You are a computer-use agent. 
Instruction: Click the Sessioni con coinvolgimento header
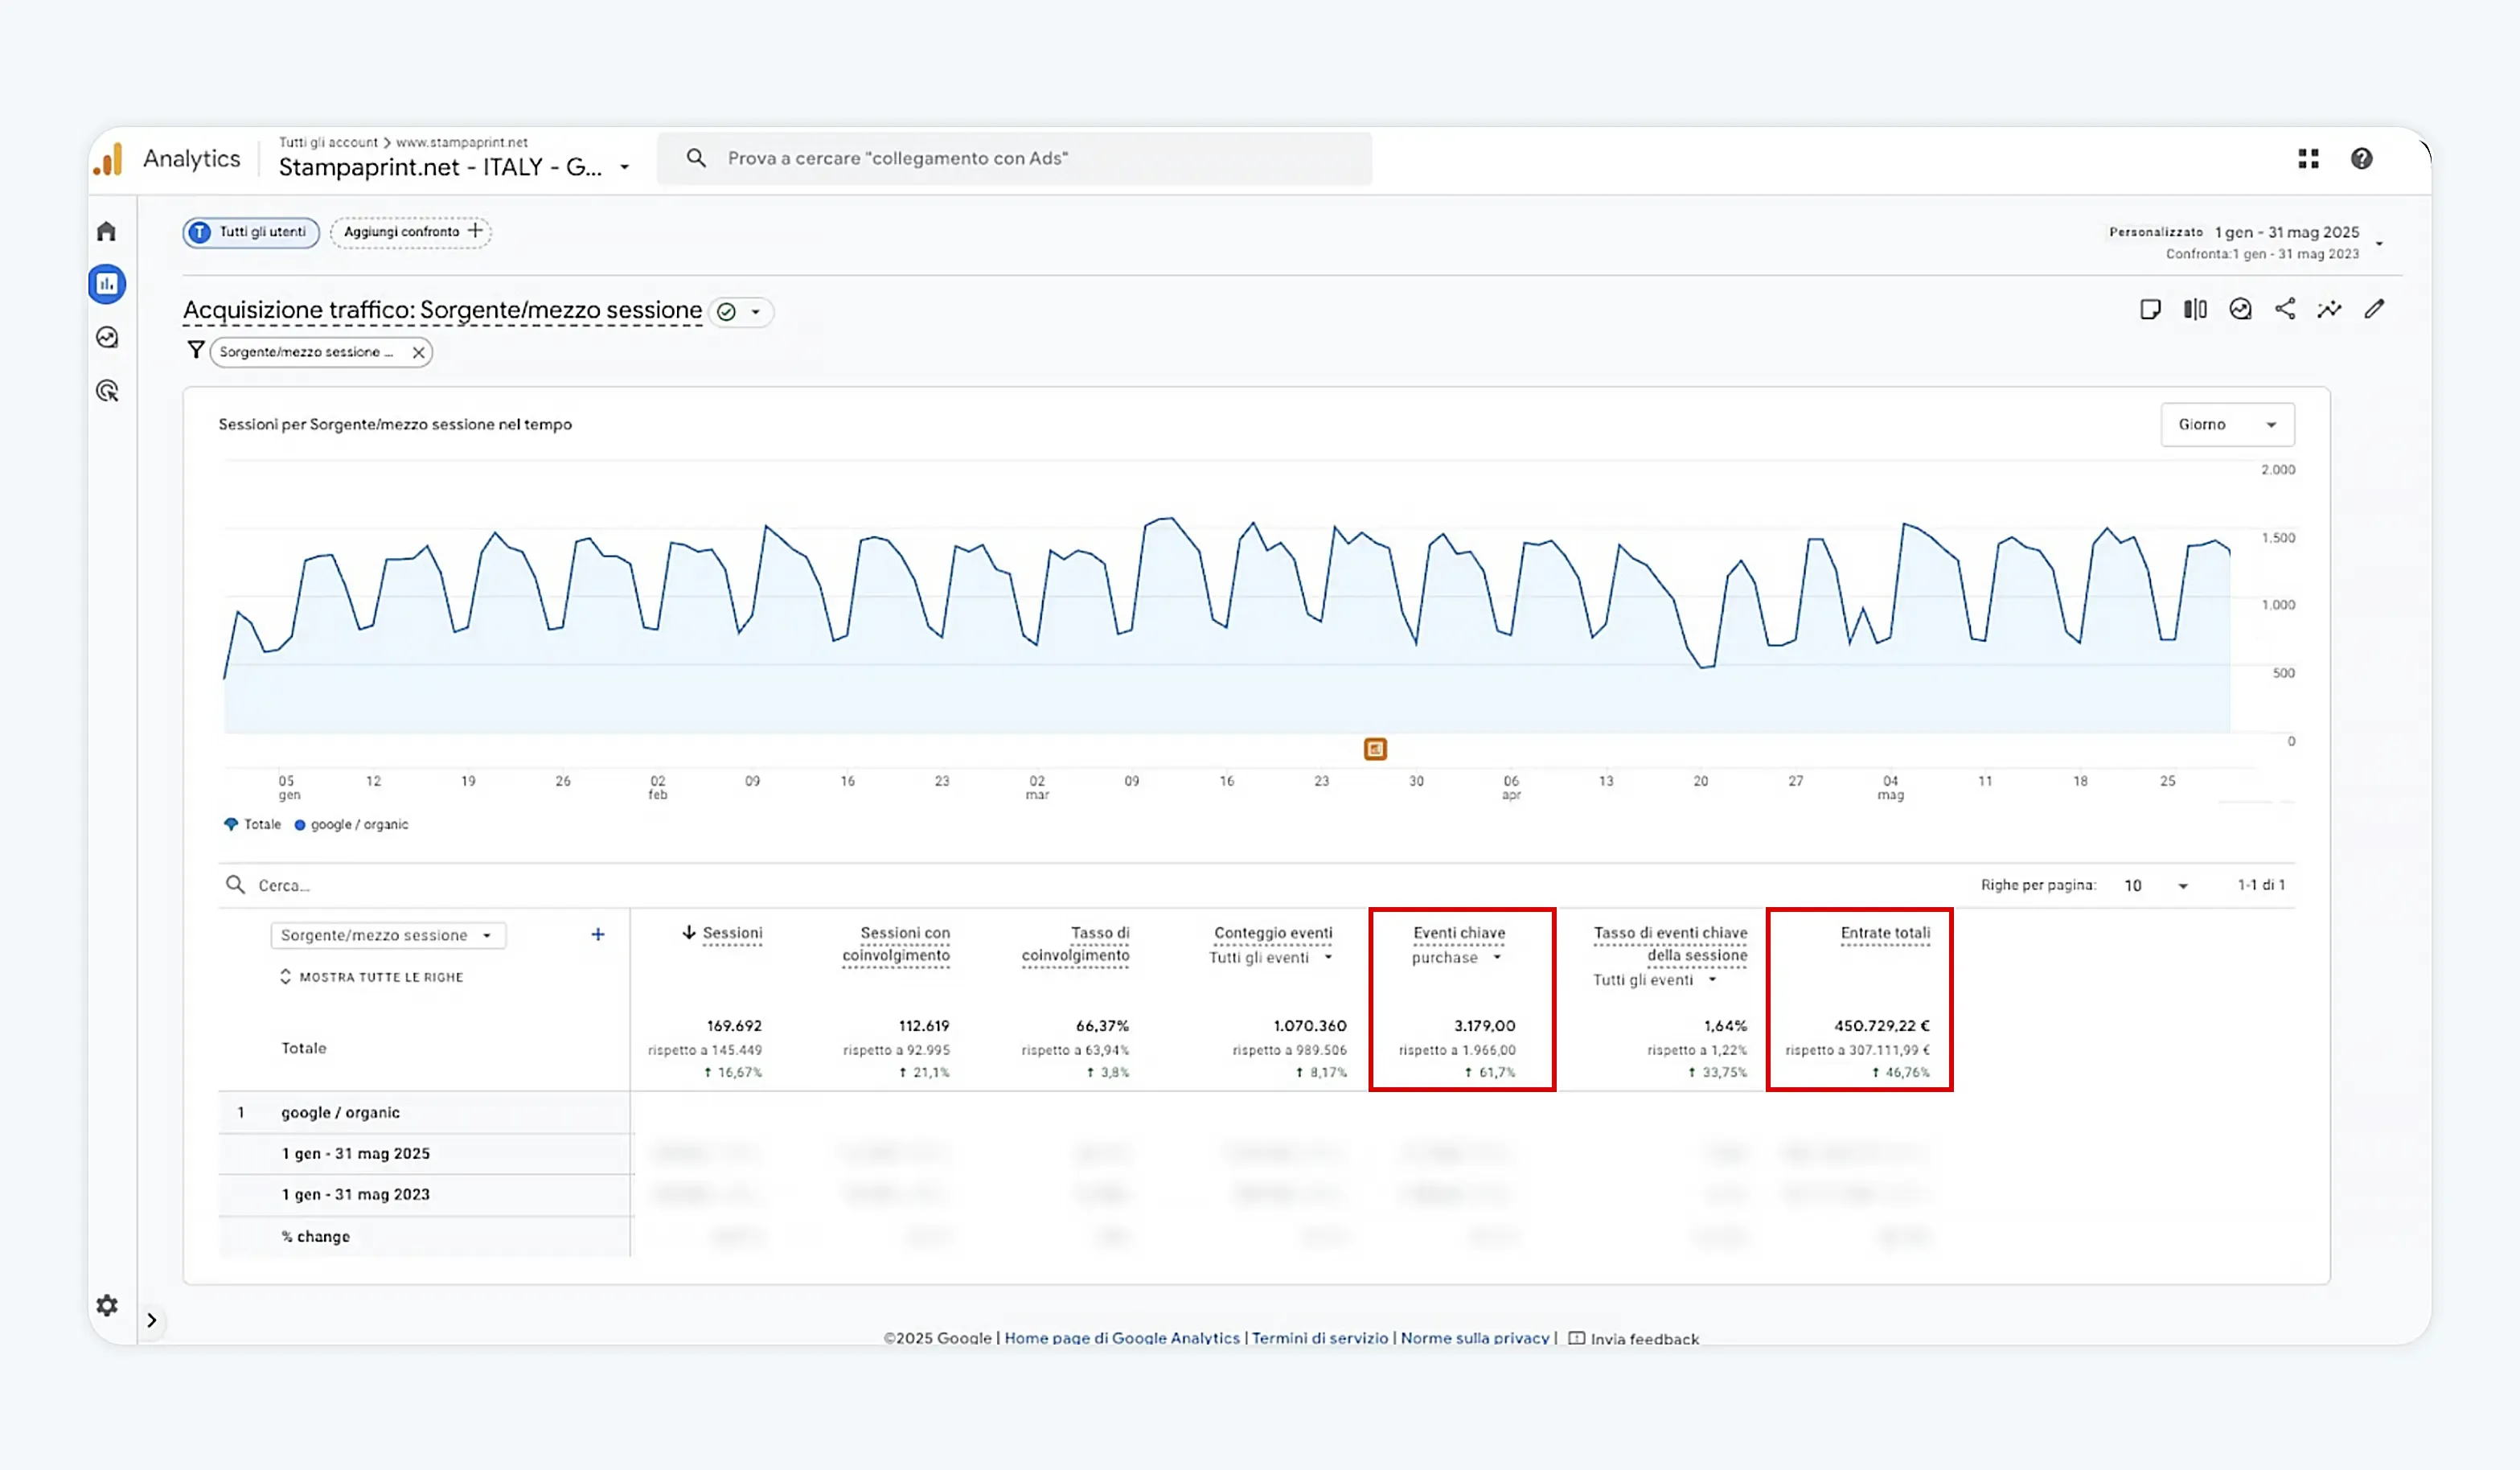896,944
